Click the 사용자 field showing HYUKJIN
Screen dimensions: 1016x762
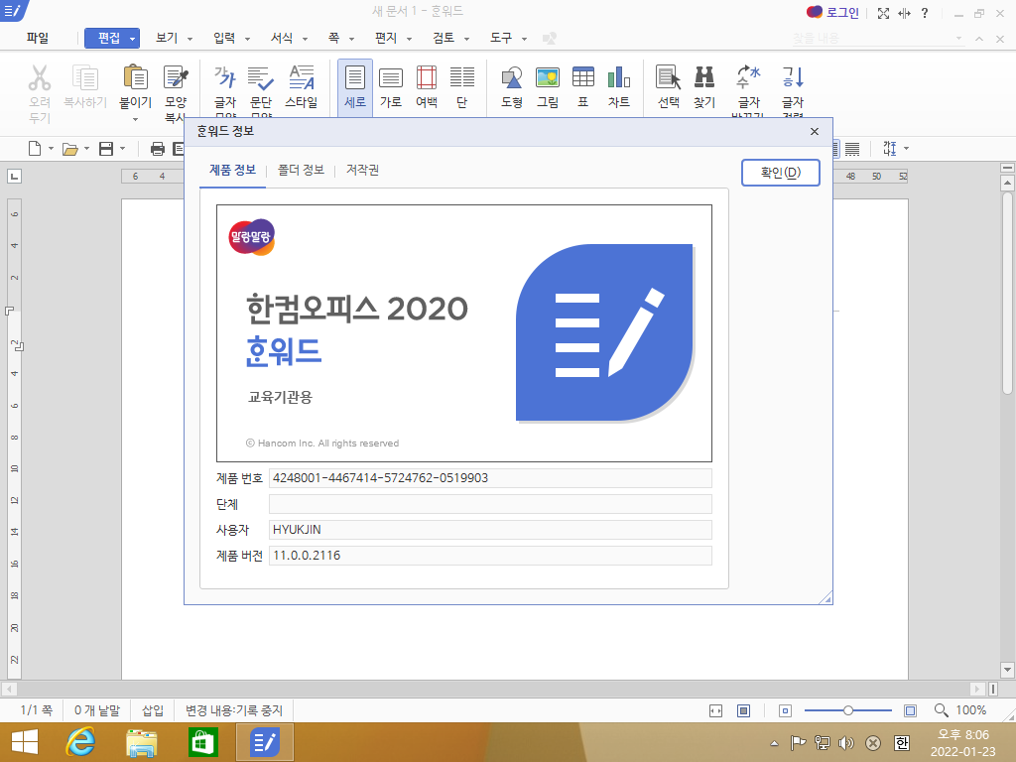coord(490,530)
